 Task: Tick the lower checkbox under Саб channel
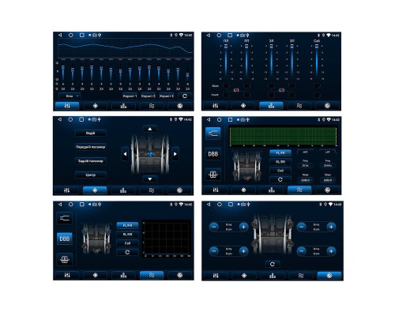point(317,95)
